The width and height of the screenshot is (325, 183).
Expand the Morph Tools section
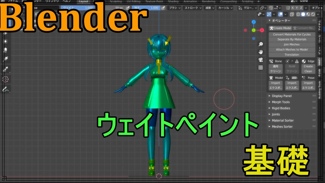tap(292, 102)
